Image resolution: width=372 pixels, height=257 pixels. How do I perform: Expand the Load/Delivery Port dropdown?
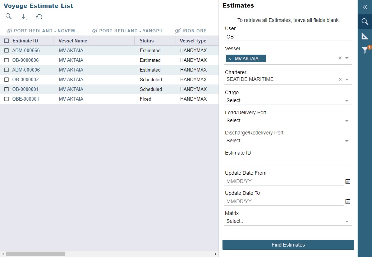tap(347, 120)
